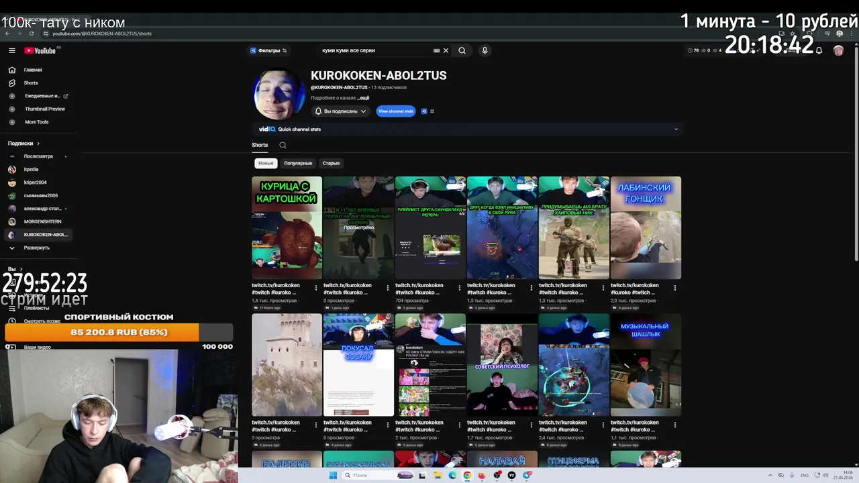
Task: Open notifications bell in the header
Action: [819, 50]
